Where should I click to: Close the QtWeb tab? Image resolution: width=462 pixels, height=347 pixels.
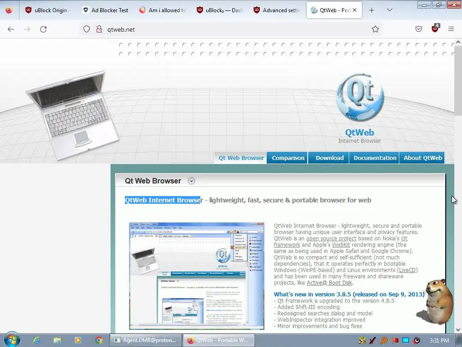point(355,10)
